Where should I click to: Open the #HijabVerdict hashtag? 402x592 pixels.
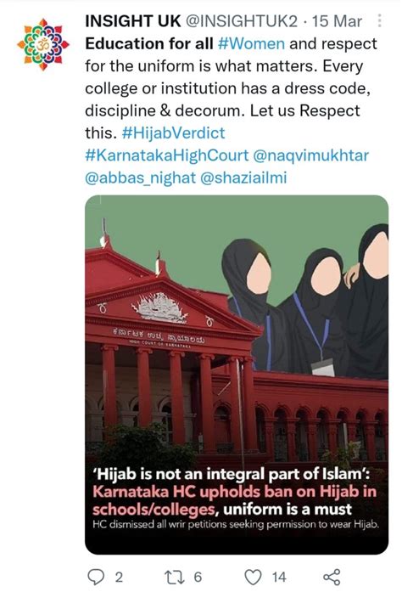coord(174,132)
